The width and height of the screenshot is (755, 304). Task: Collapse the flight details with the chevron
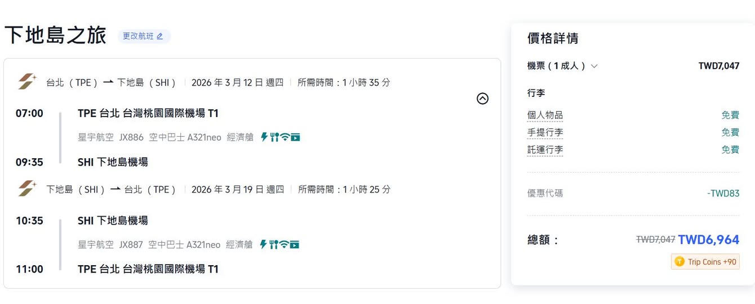point(482,99)
